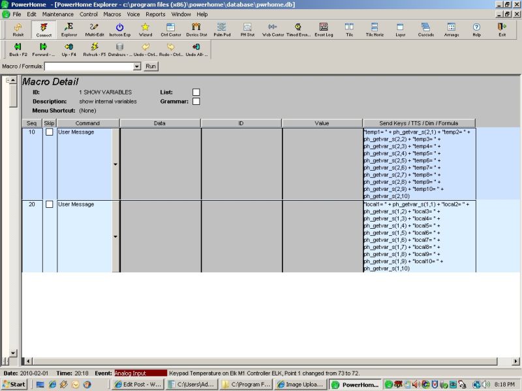Click the Exit door icon
The height and width of the screenshot is (391, 522).
pos(502,29)
